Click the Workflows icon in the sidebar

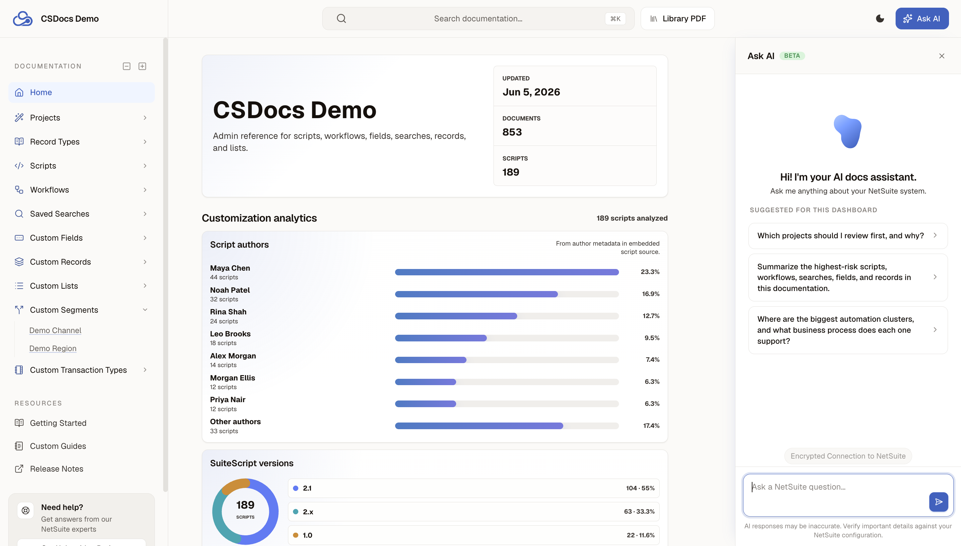tap(19, 190)
